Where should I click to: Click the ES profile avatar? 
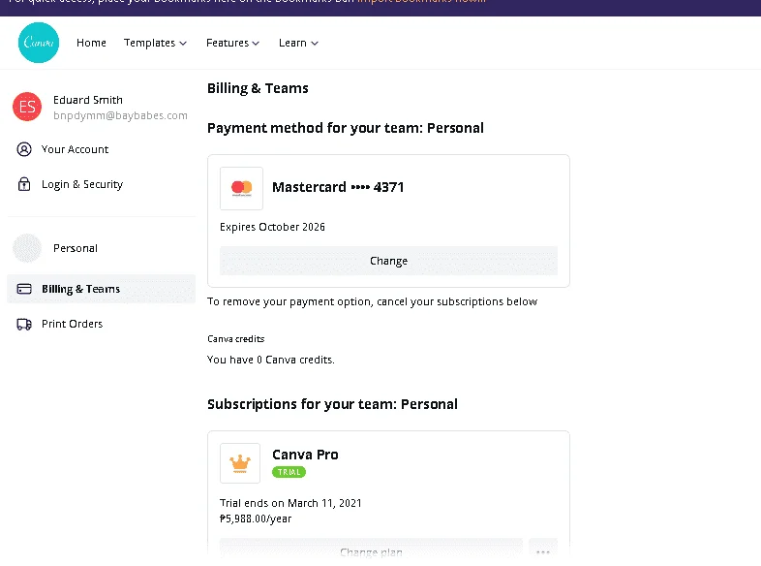coord(27,107)
